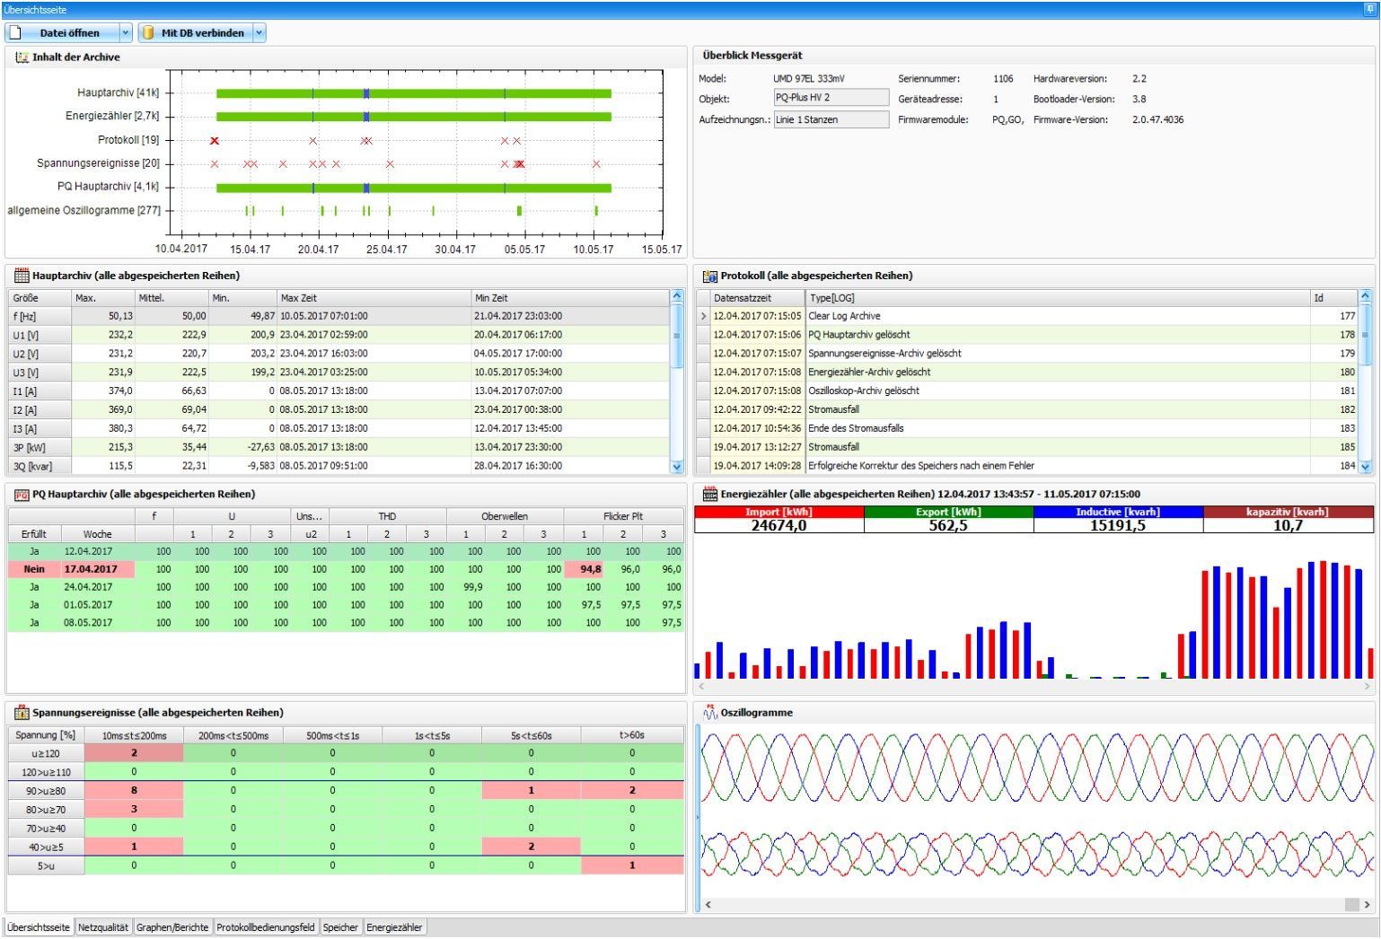Select the U1 [V] row
Screen dimensions: 1381x939
point(339,335)
